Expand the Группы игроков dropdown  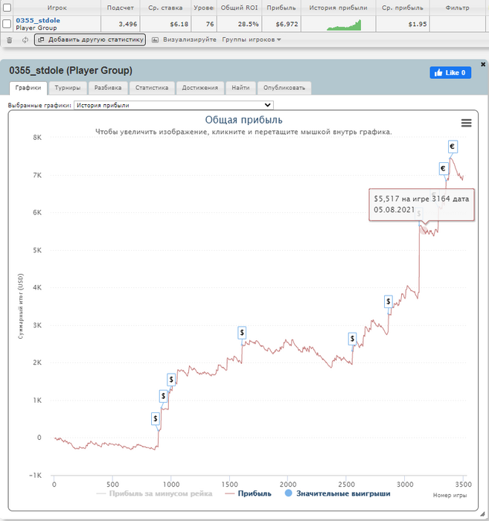(x=252, y=39)
